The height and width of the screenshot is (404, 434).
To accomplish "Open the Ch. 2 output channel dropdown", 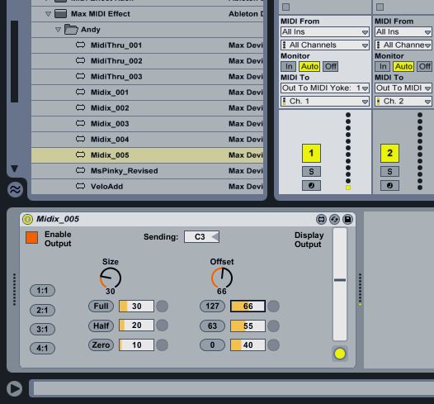I will pos(403,101).
